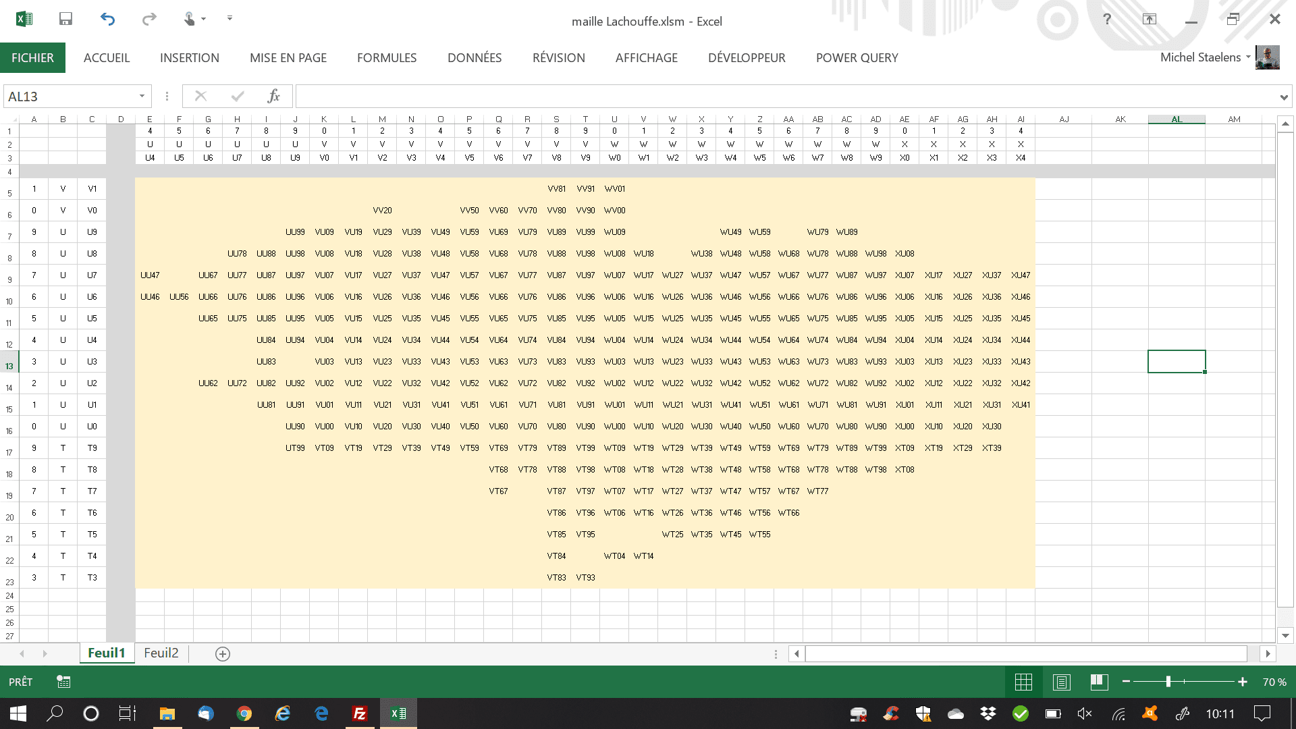This screenshot has width=1296, height=729.
Task: Expand the Name Box dropdown arrow
Action: click(142, 96)
